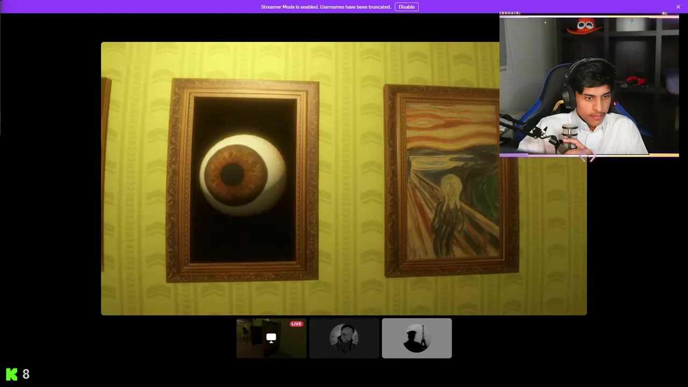Dismiss the Streamer Mode banner with X
The height and width of the screenshot is (387, 688).
678,7
